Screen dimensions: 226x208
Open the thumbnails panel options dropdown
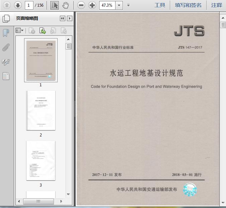(19, 31)
